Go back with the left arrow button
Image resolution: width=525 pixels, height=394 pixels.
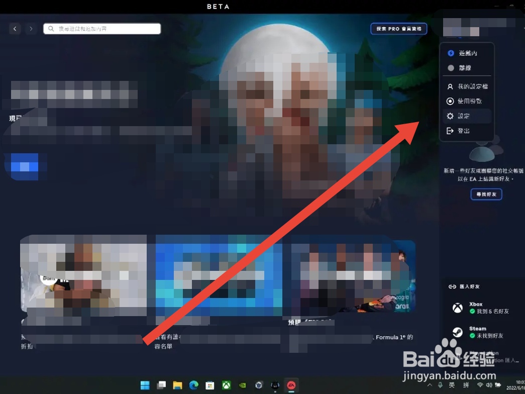[15, 29]
